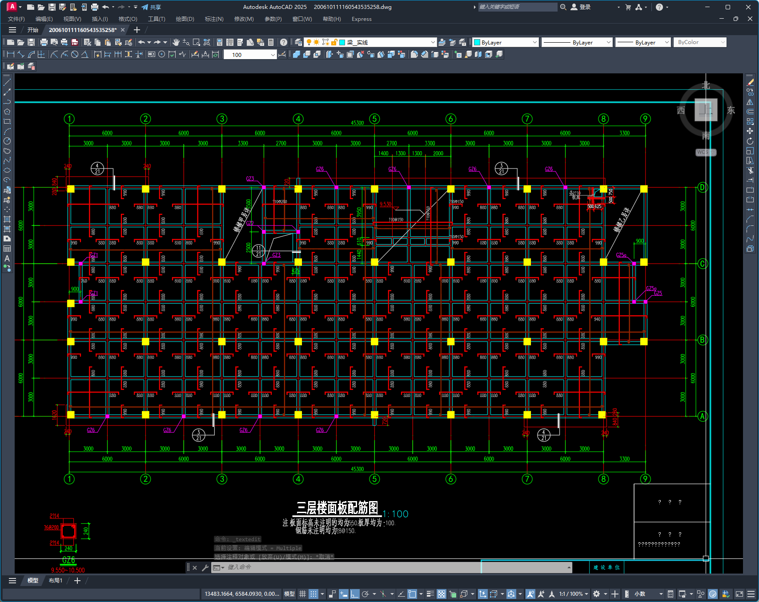Image resolution: width=759 pixels, height=602 pixels.
Task: Select the Aligned dimension tool
Action: point(21,54)
